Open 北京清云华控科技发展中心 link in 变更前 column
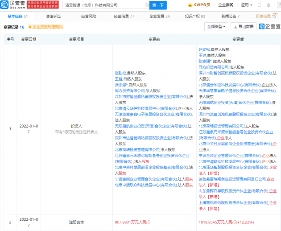This screenshot has height=231, width=281. point(146,108)
